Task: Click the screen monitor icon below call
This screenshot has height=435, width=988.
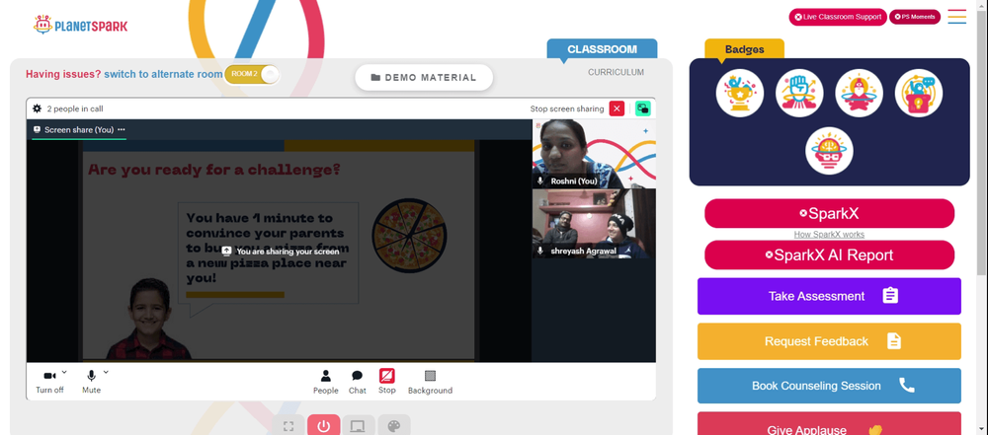Action: tap(359, 426)
